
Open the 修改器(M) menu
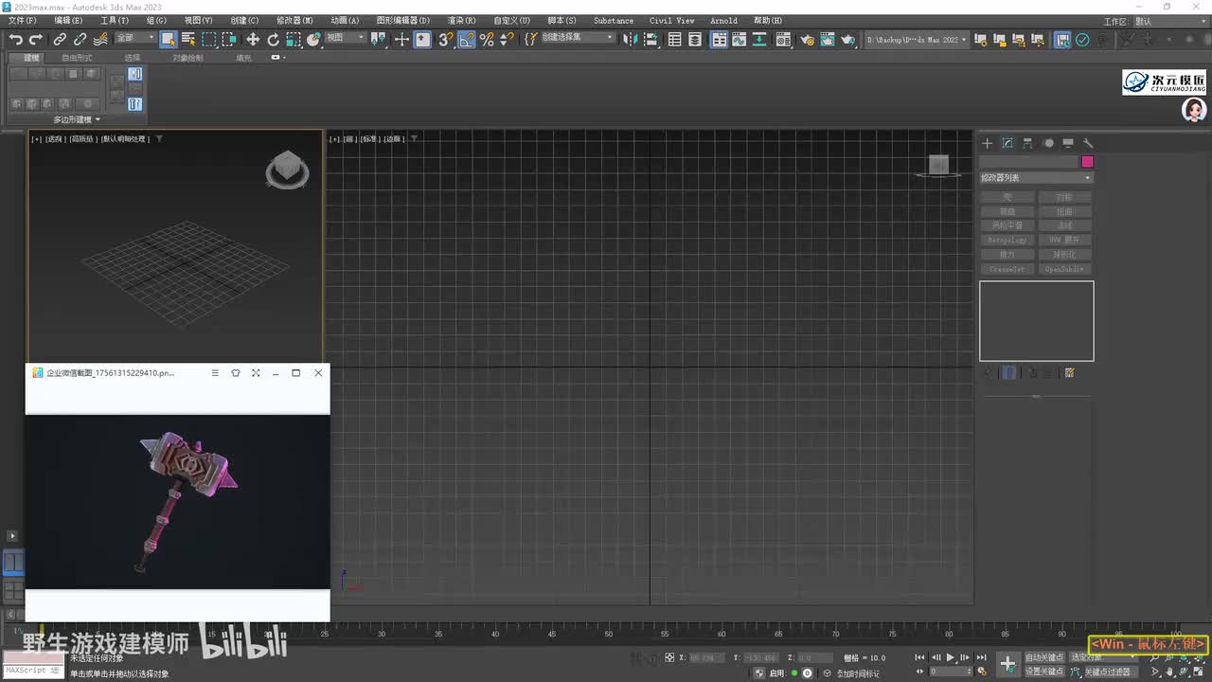click(294, 21)
